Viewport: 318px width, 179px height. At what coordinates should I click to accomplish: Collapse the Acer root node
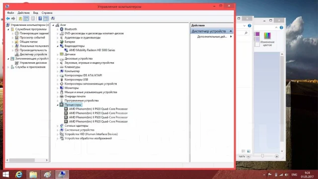(53, 25)
